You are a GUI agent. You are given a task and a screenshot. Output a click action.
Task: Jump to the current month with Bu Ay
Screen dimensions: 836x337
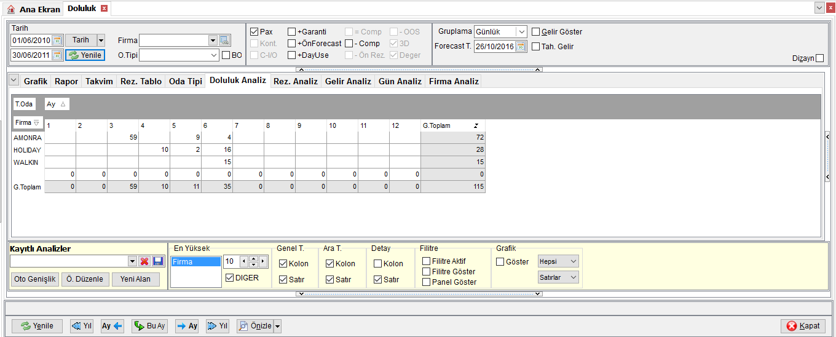(x=150, y=326)
